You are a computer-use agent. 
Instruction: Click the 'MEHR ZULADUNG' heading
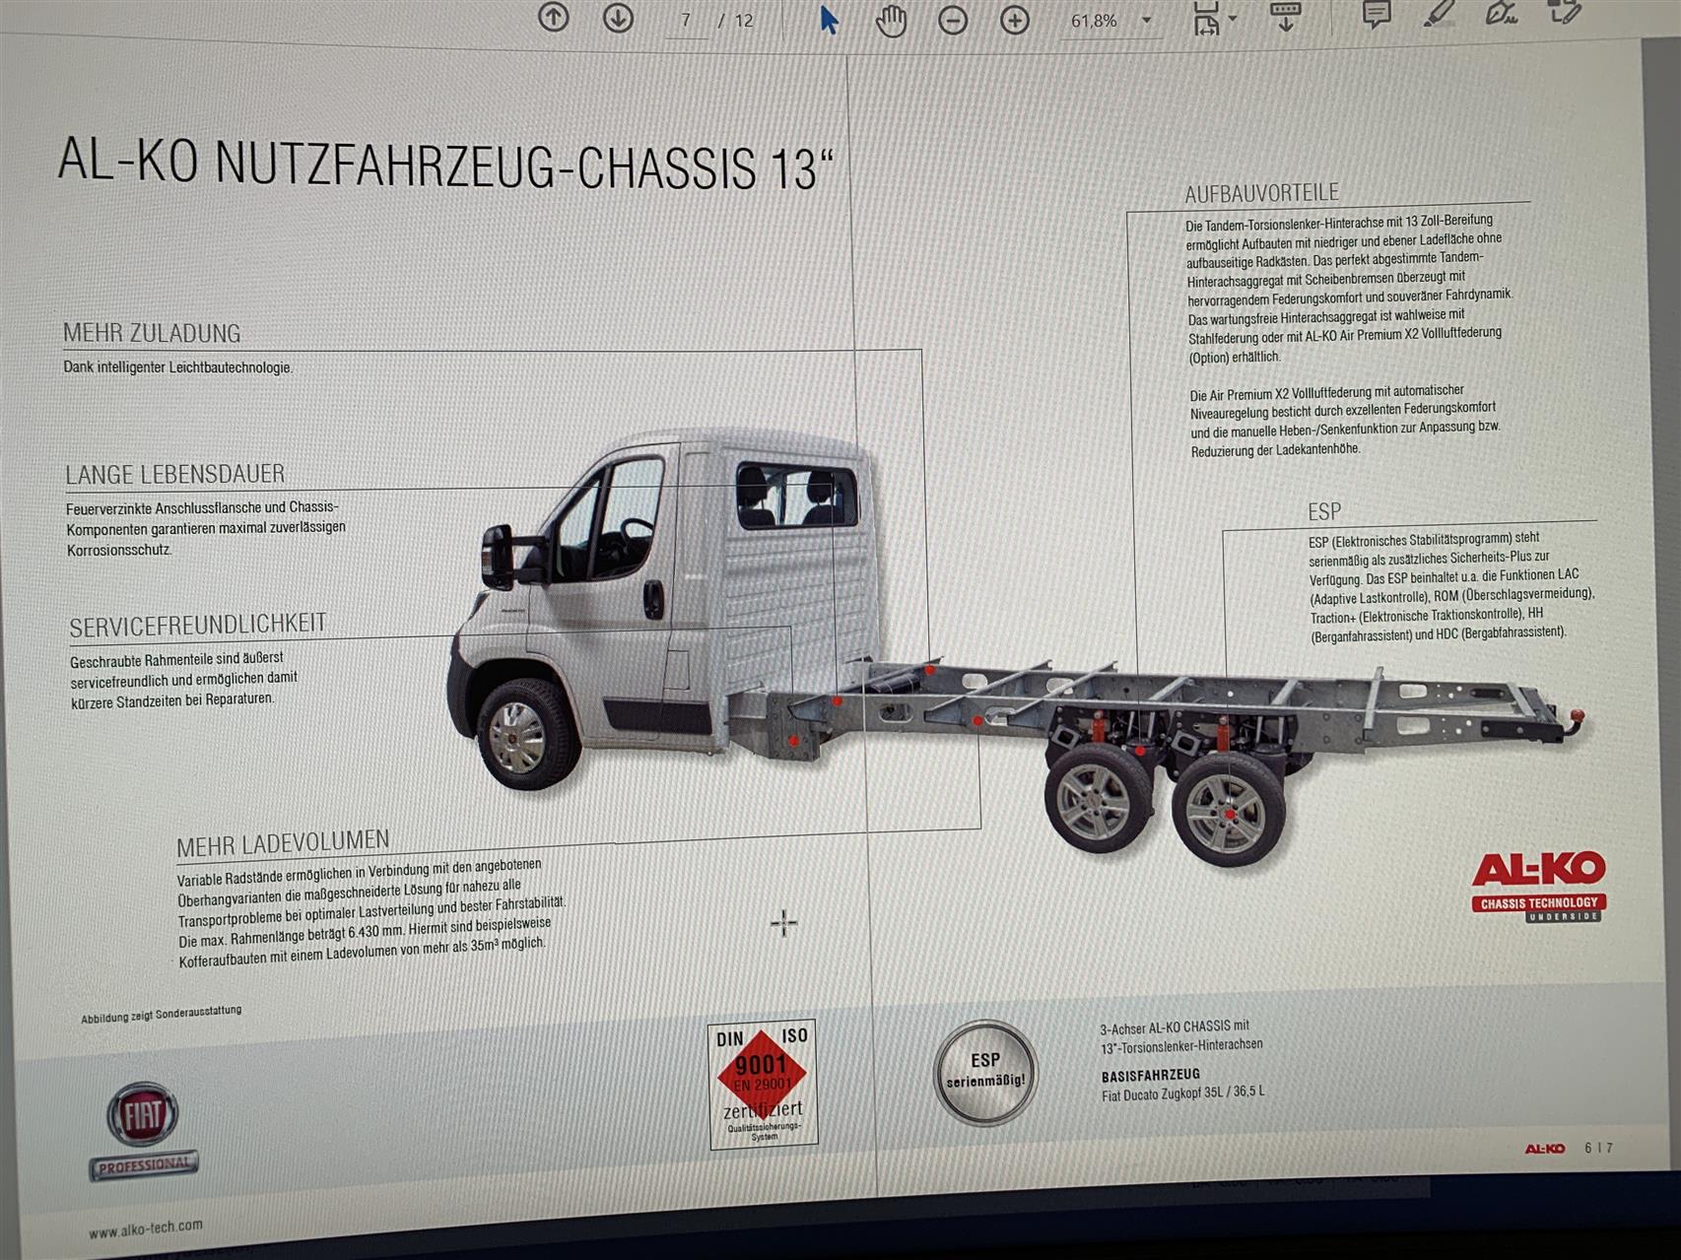pos(152,333)
